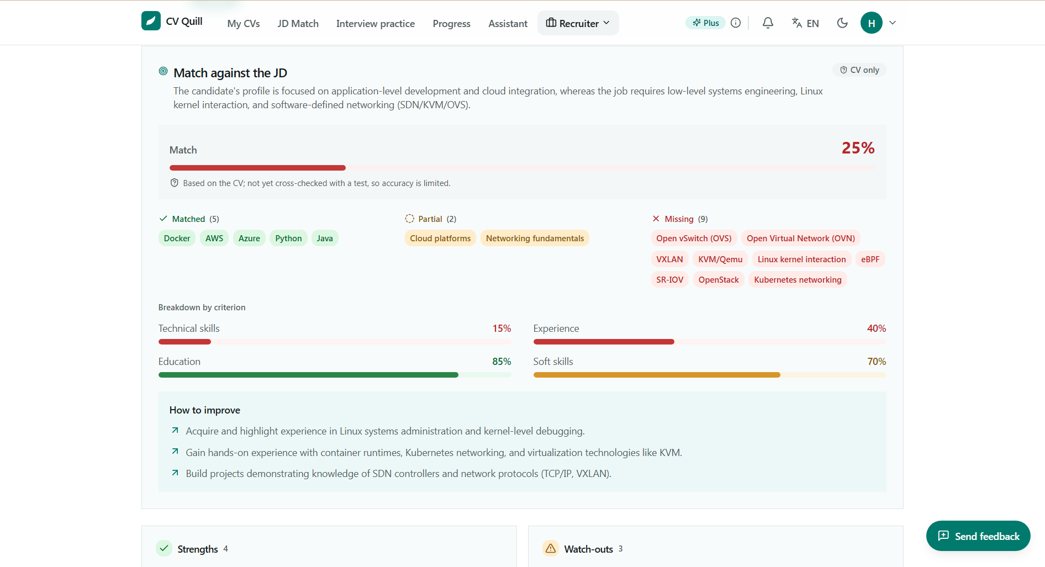Go to My CVs
The image size is (1045, 567).
click(x=244, y=24)
